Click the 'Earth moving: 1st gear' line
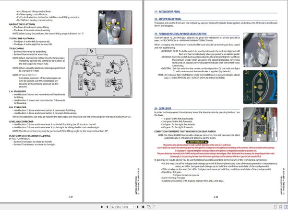The width and height of the screenshot is (288, 210). 173,178
